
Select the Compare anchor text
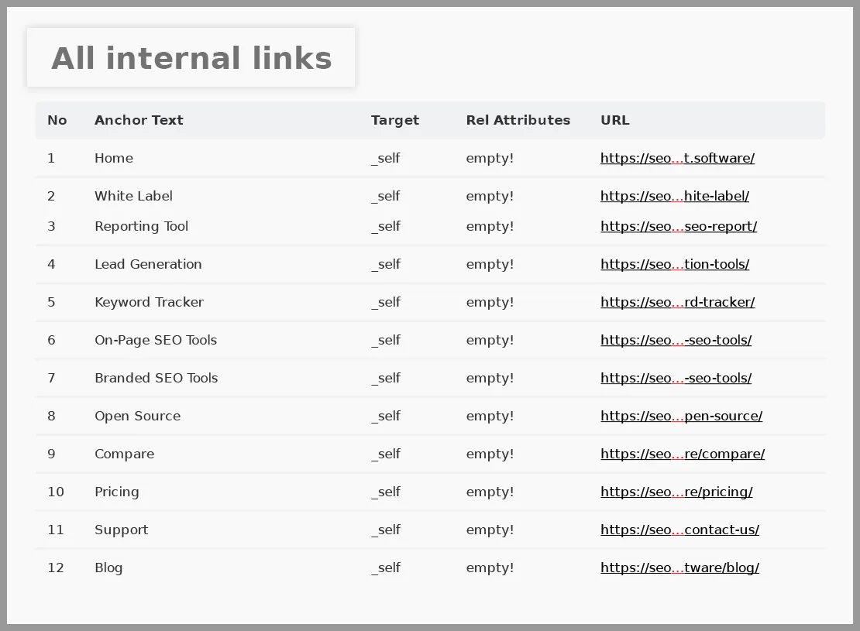pos(124,454)
